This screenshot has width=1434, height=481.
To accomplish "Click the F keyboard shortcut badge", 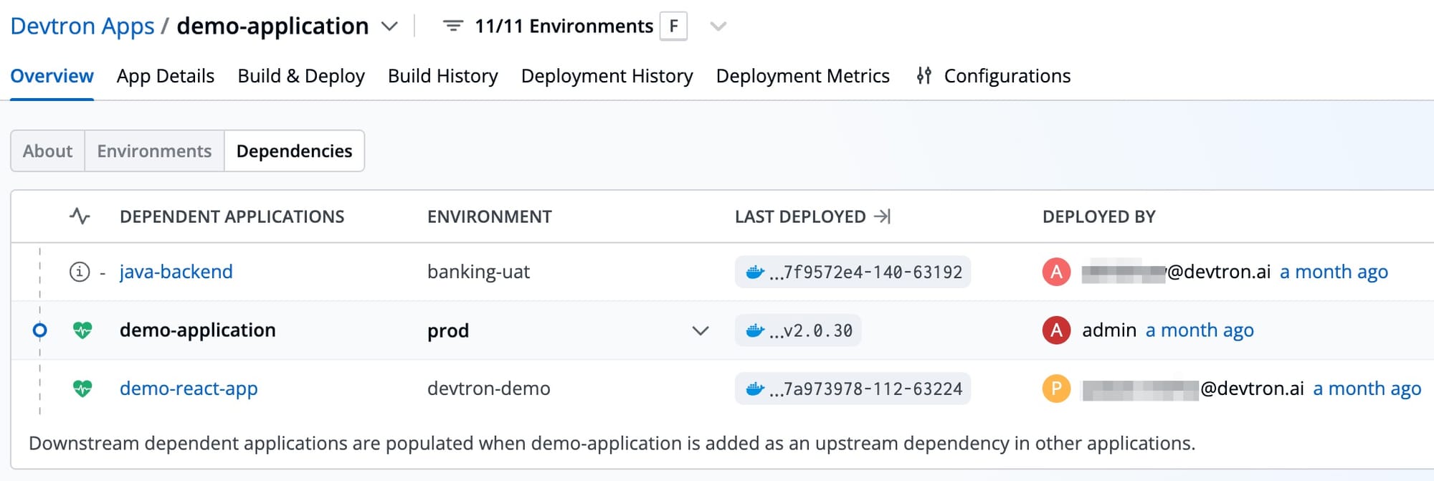I will click(x=673, y=27).
